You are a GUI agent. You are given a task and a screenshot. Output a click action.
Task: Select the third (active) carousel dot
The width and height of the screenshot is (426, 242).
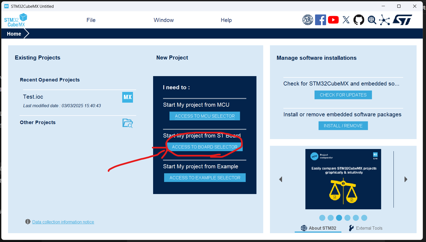339,218
